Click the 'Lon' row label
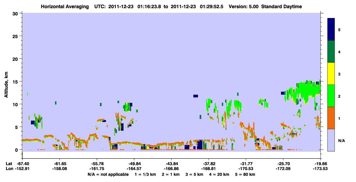This screenshot has height=182, width=356. [9, 169]
